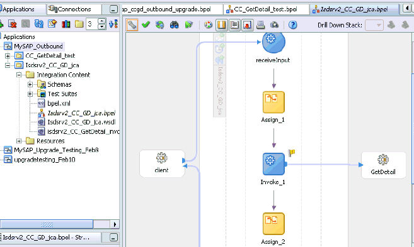This screenshot has height=247, width=414.
Task: Expand the Schemas folder
Action: [30, 84]
